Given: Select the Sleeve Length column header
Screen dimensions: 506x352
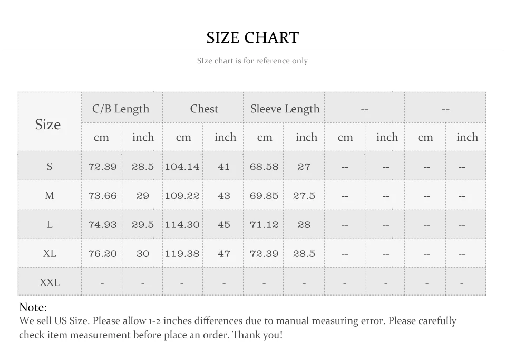Looking at the screenshot, I should [284, 108].
